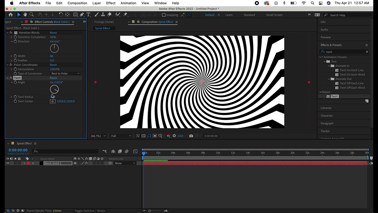The height and width of the screenshot is (213, 378).
Task: Click the parent pick whip spiral icon
Action: (110, 163)
